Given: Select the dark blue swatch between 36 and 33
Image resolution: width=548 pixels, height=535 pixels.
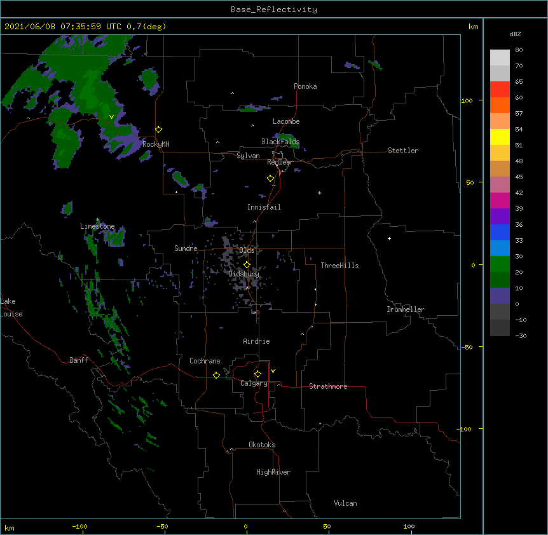Looking at the screenshot, I should [500, 232].
